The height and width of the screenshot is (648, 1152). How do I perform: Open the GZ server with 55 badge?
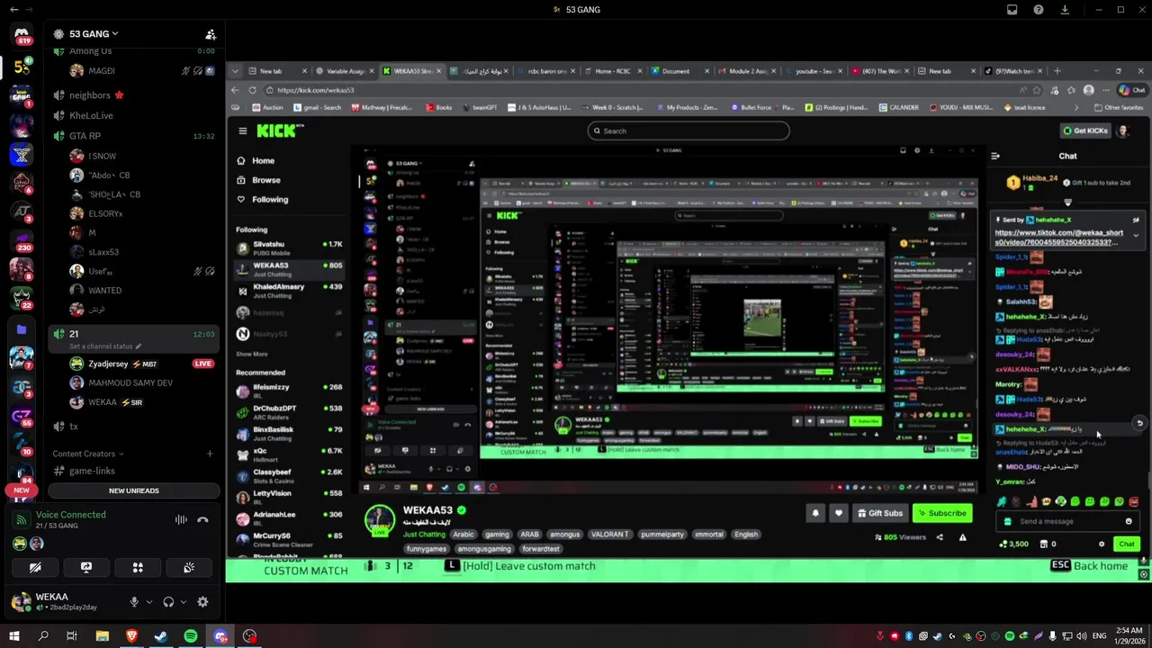coord(22,415)
